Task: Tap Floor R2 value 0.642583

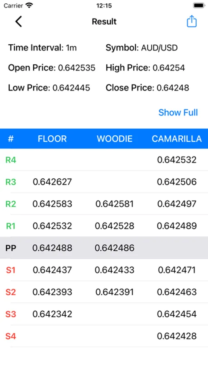Action: tap(52, 204)
